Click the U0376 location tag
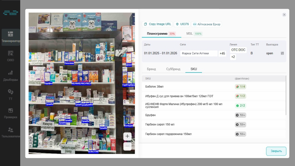The width and height of the screenshot is (295, 166). tap(182, 24)
